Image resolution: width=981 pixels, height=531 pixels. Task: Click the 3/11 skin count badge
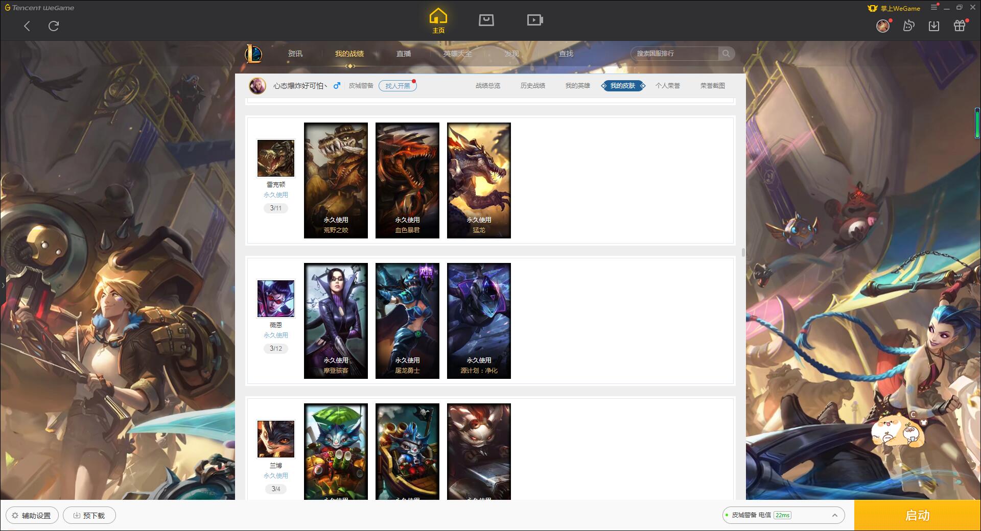tap(276, 208)
